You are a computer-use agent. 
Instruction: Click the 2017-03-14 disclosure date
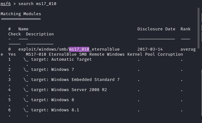click(x=150, y=49)
